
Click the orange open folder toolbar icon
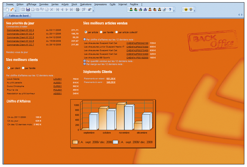[12, 9]
